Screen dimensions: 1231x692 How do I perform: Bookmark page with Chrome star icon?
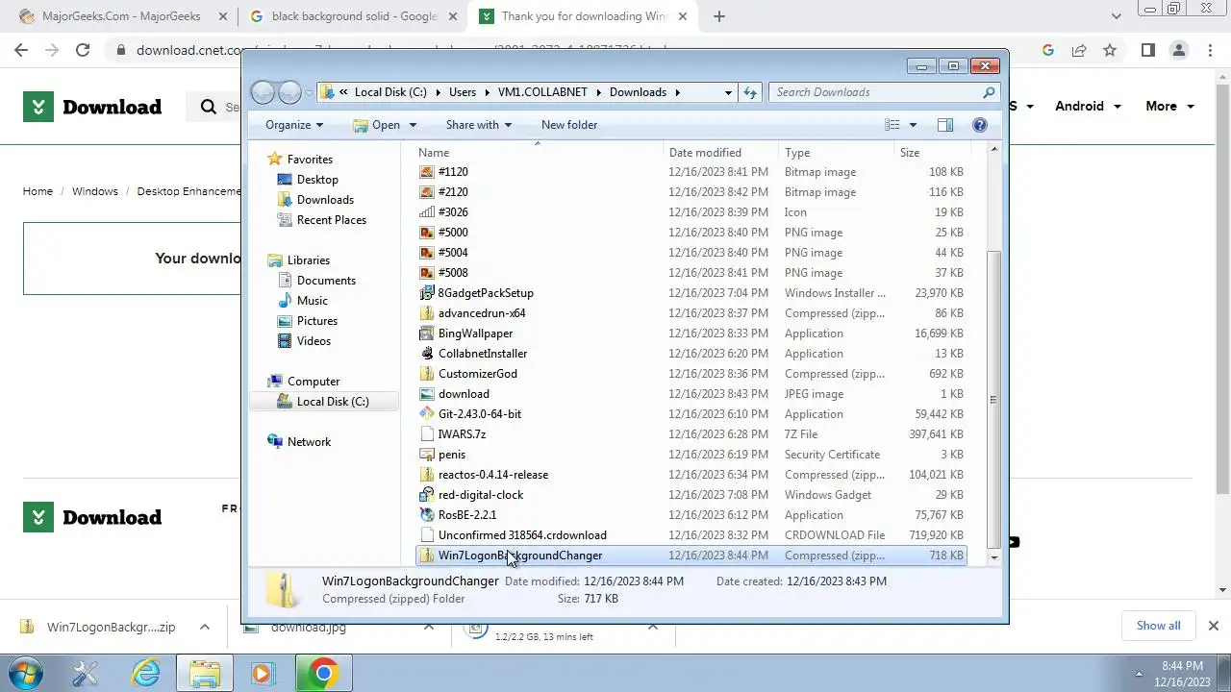(1110, 50)
